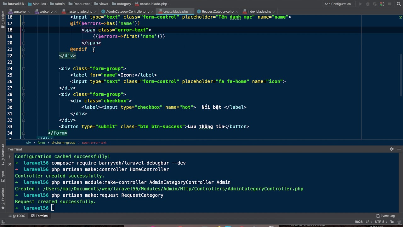Click views folder in navigation bar

(101, 4)
